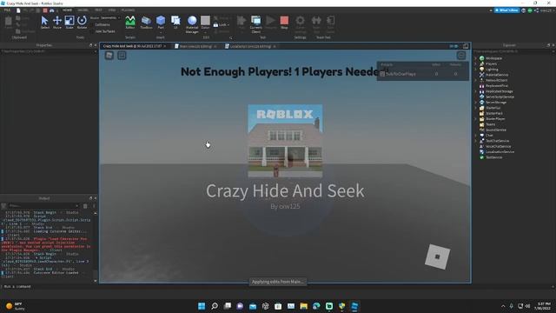The width and height of the screenshot is (556, 313).
Task: Toggle the Join Surfaces checkbox
Action: pyautogui.click(x=92, y=31)
